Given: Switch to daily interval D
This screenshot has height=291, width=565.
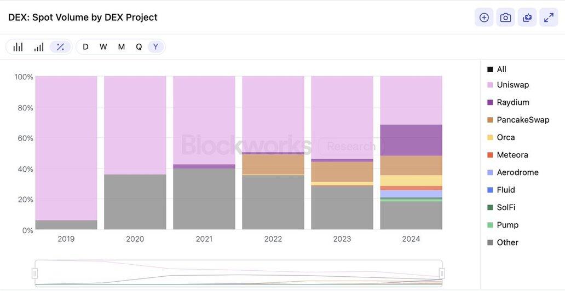Looking at the screenshot, I should click(x=85, y=47).
